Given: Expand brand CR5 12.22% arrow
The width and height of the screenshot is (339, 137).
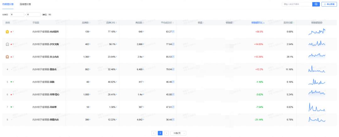Looking at the screenshot, I should click(x=116, y=119).
